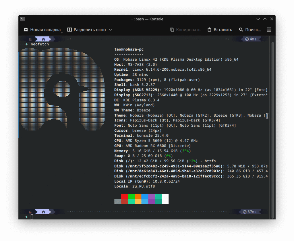The image size is (294, 241).
Task: Click the clipboard icon beside Вставить
Action: pos(209,30)
